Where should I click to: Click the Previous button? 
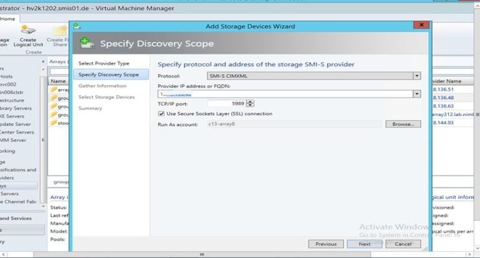tap(326, 244)
